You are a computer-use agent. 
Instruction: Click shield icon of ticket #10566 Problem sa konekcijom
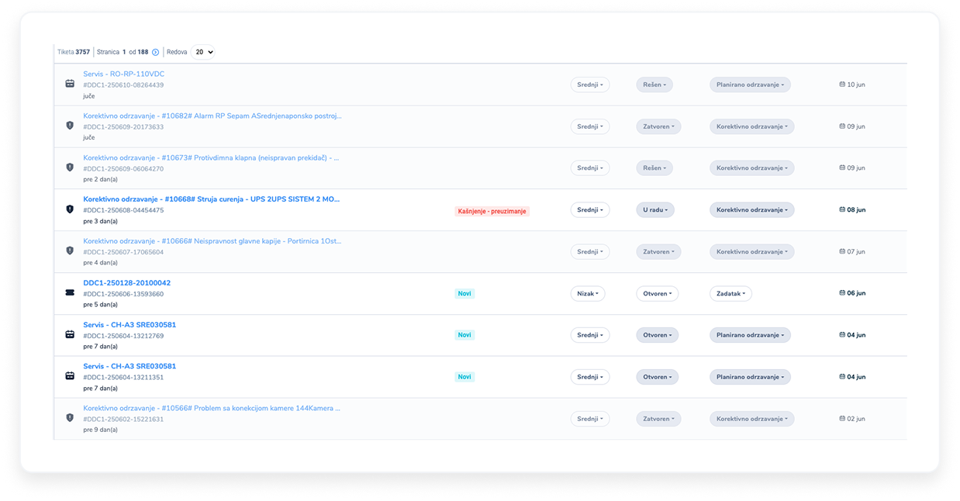tap(70, 418)
